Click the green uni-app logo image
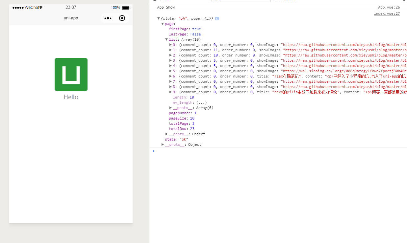 [71, 75]
